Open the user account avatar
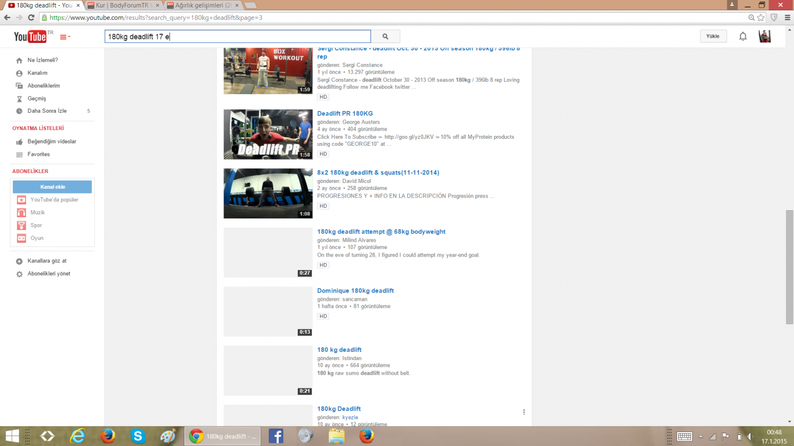This screenshot has height=446, width=794. click(x=765, y=37)
